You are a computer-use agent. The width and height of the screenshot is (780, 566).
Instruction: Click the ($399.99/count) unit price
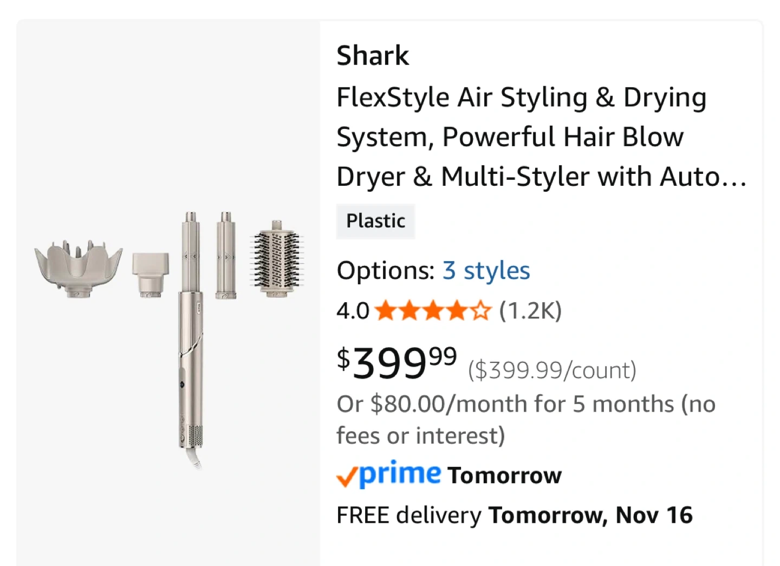(552, 370)
